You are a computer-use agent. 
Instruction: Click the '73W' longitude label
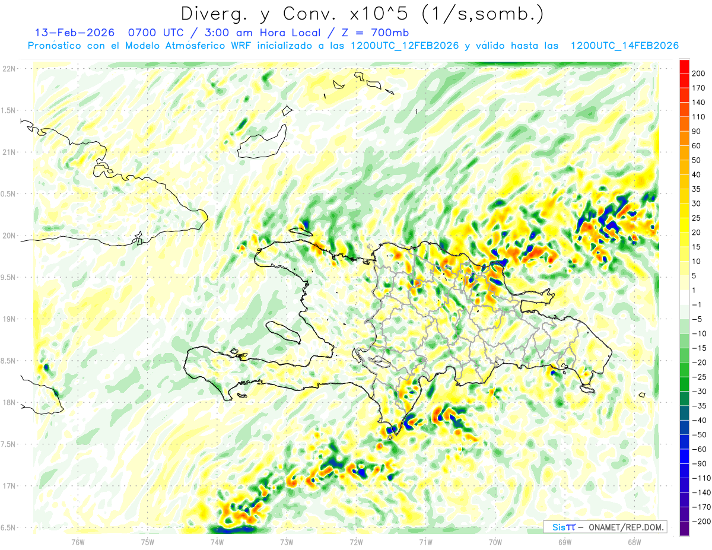(x=287, y=541)
